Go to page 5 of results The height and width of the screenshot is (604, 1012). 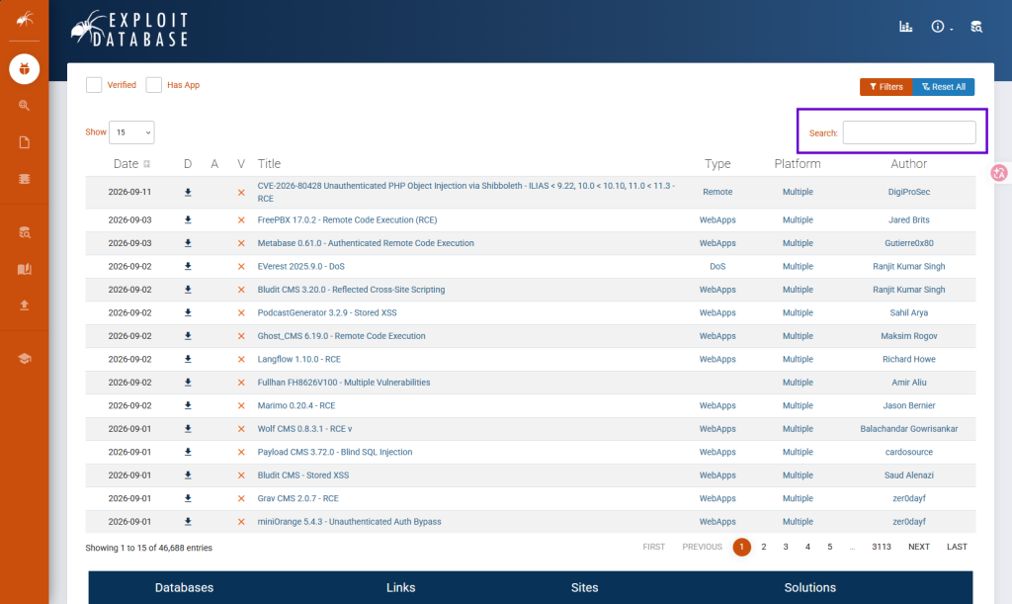pos(830,548)
